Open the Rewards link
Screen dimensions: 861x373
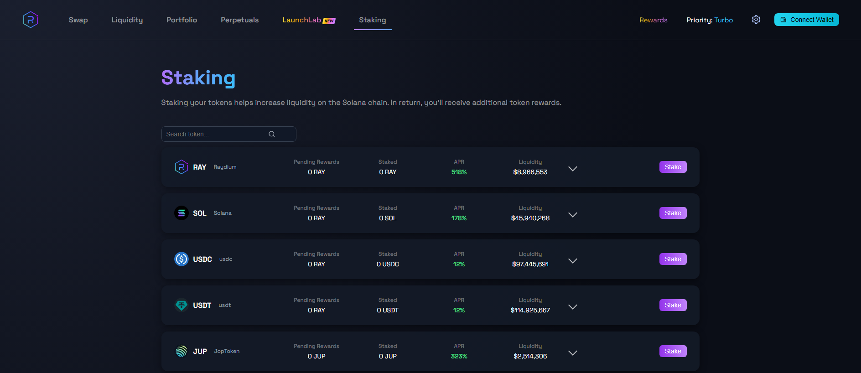point(653,20)
